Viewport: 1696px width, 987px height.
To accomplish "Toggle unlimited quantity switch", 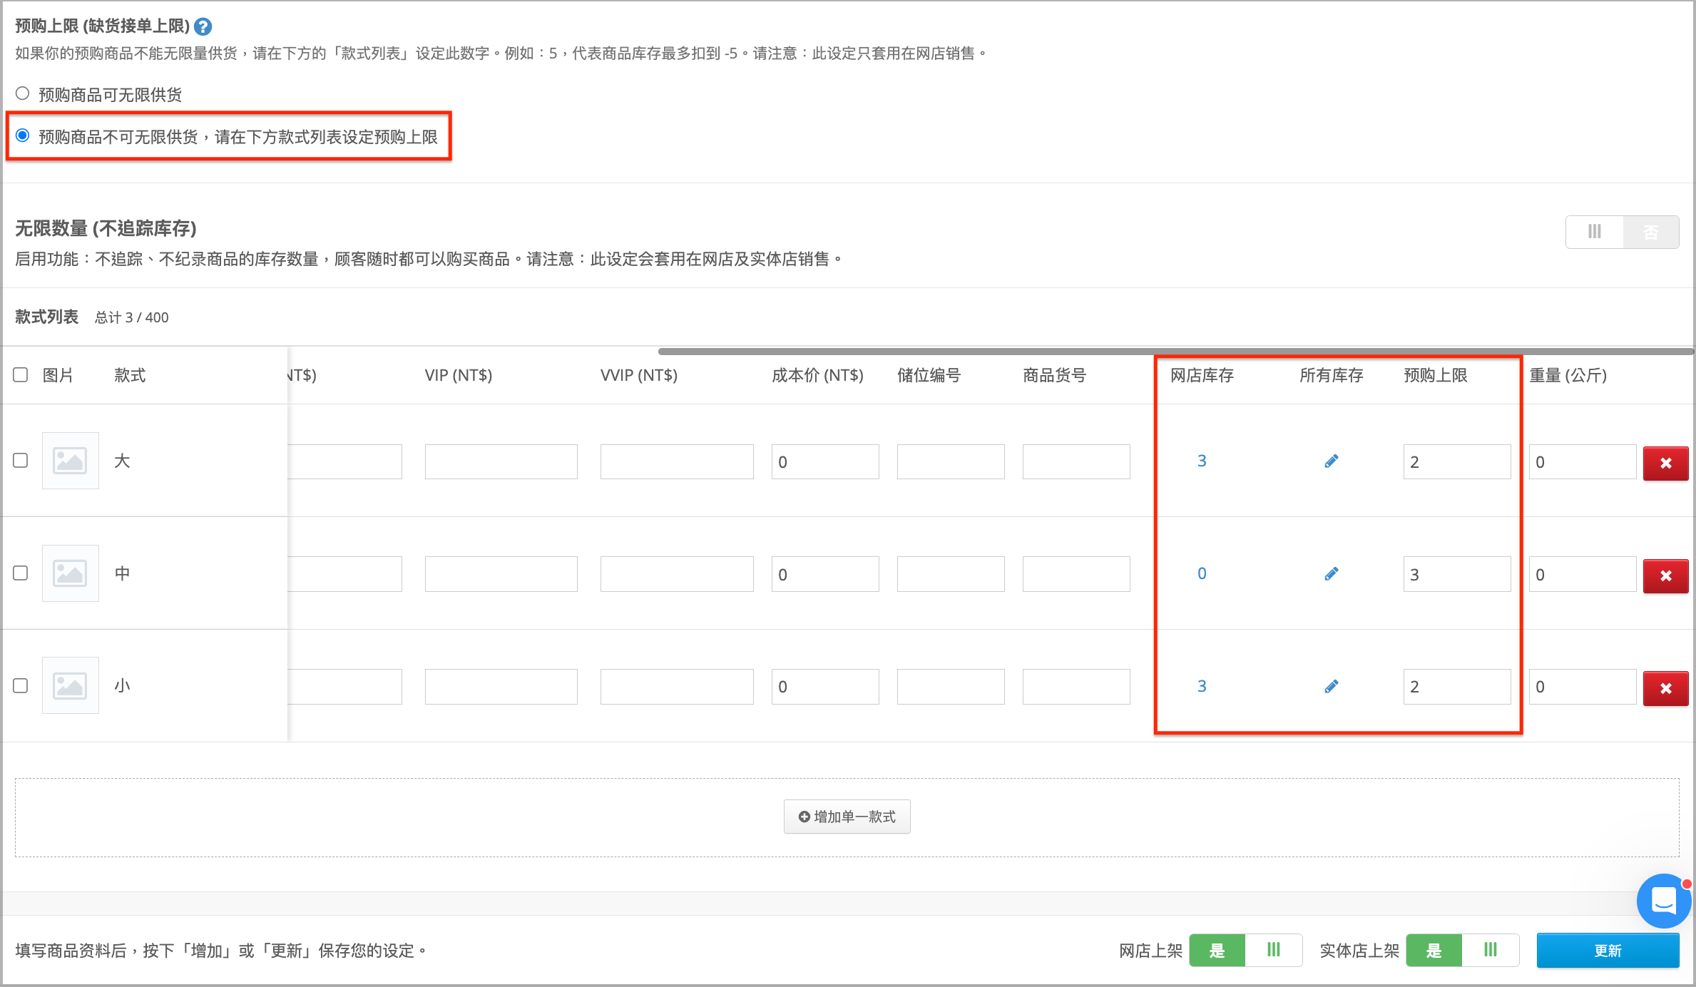I will [1622, 232].
